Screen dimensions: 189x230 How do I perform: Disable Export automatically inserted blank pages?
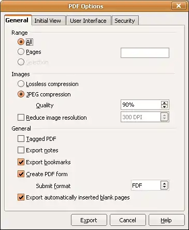21,197
